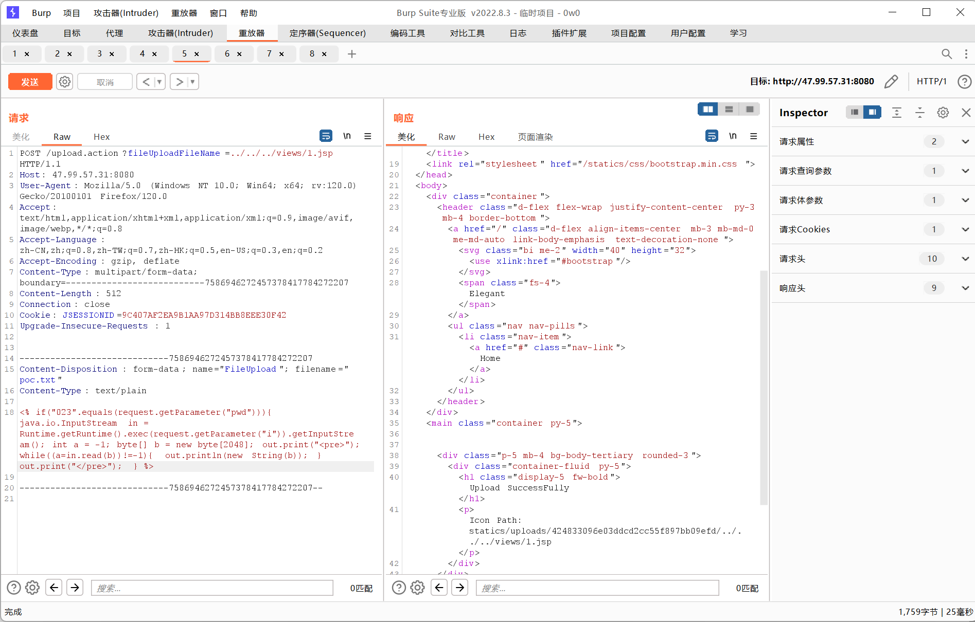
Task: Switch request view to Hex
Action: (101, 137)
